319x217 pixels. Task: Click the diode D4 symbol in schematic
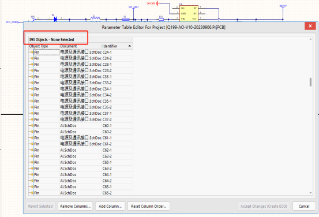[x=55, y=20]
